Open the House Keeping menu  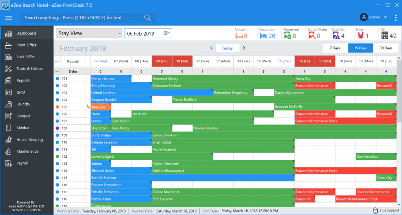(x=27, y=139)
